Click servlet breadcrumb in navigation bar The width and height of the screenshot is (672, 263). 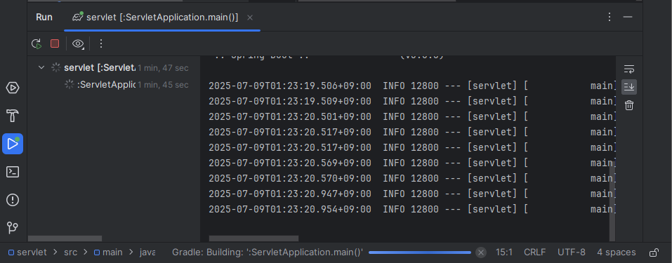click(x=28, y=252)
